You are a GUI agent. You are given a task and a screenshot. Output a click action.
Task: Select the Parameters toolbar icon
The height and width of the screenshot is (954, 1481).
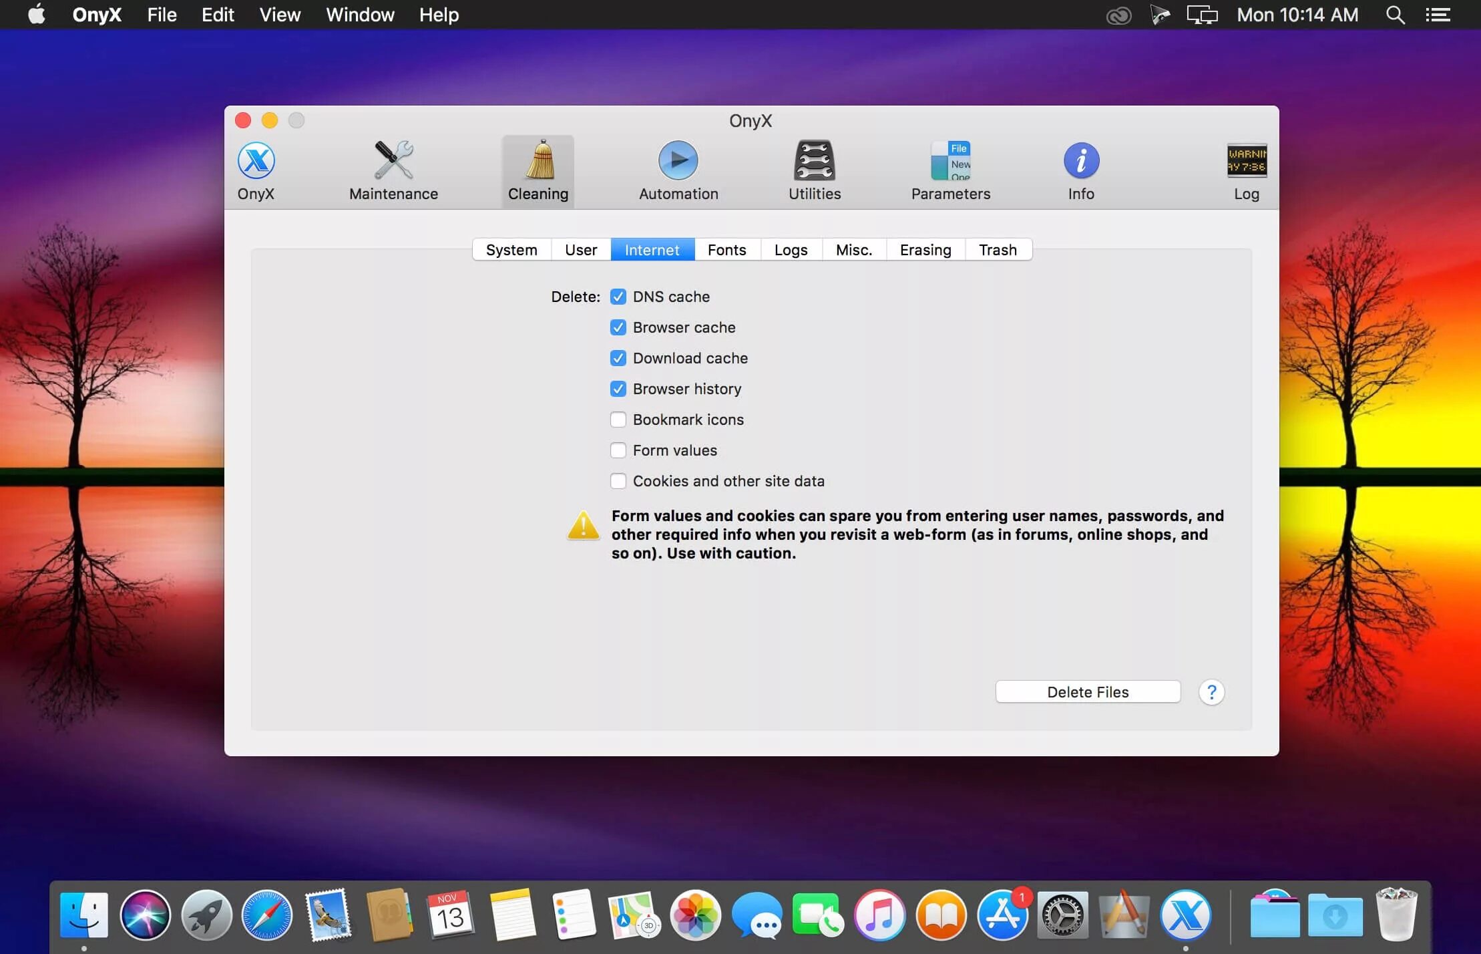point(950,160)
